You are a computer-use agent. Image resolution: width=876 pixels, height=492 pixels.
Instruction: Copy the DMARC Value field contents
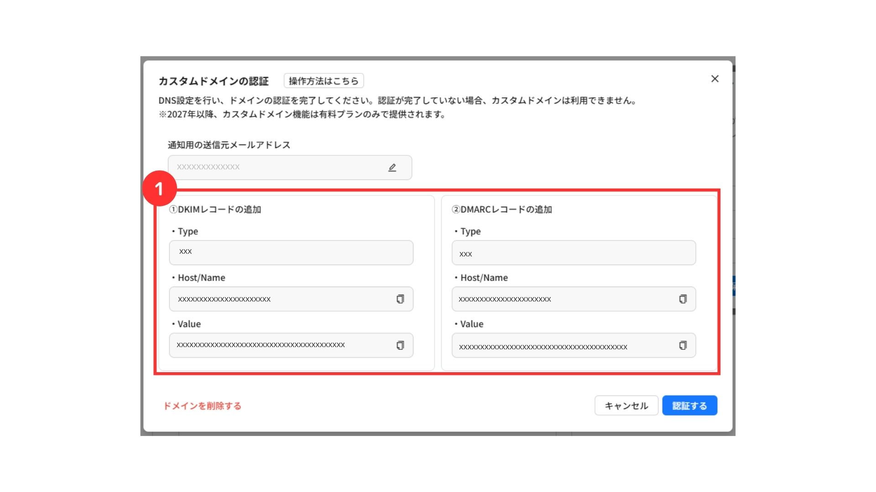[683, 345]
